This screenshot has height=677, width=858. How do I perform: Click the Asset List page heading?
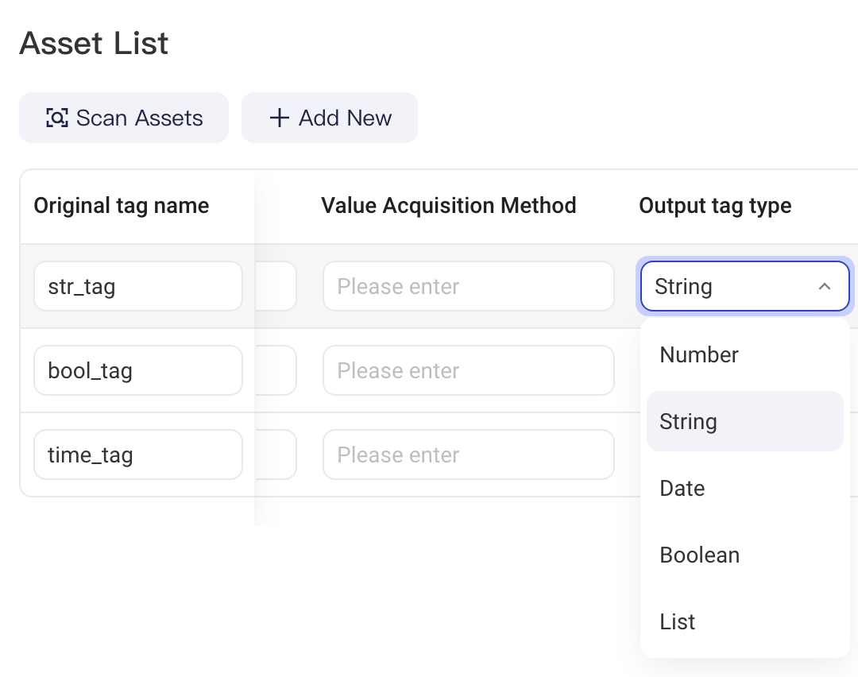tap(94, 43)
